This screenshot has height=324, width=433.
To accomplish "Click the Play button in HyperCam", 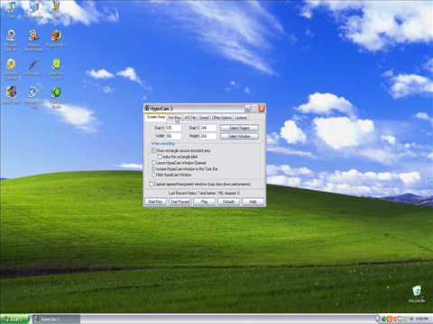I will pos(204,202).
